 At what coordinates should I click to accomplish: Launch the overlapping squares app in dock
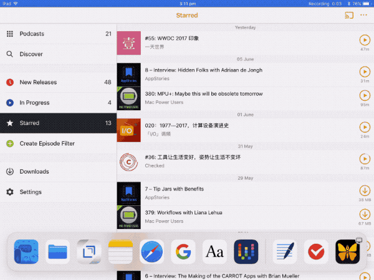pos(89,251)
